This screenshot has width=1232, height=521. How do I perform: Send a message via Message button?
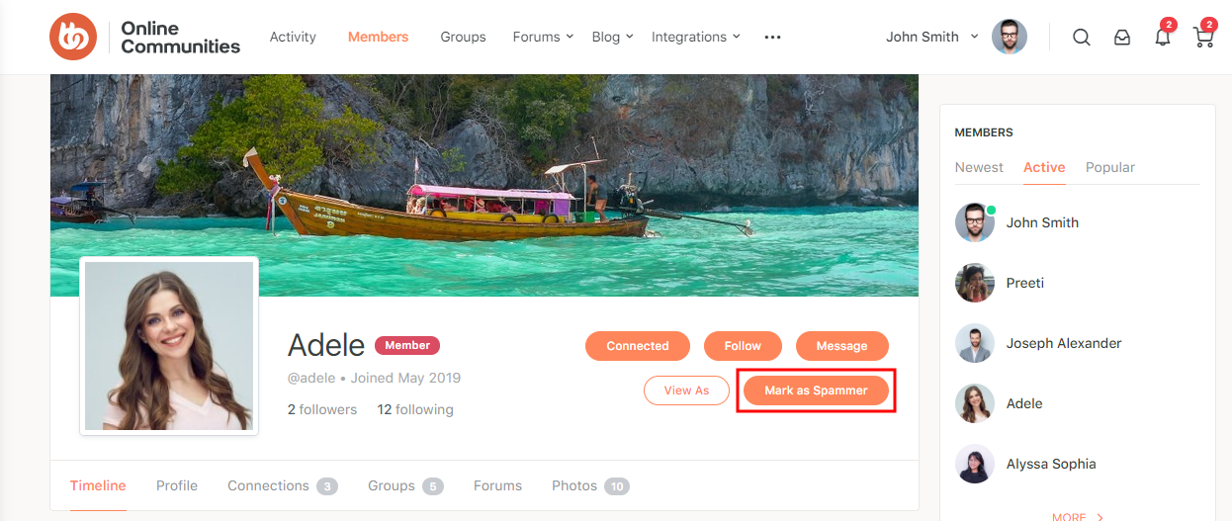point(841,346)
